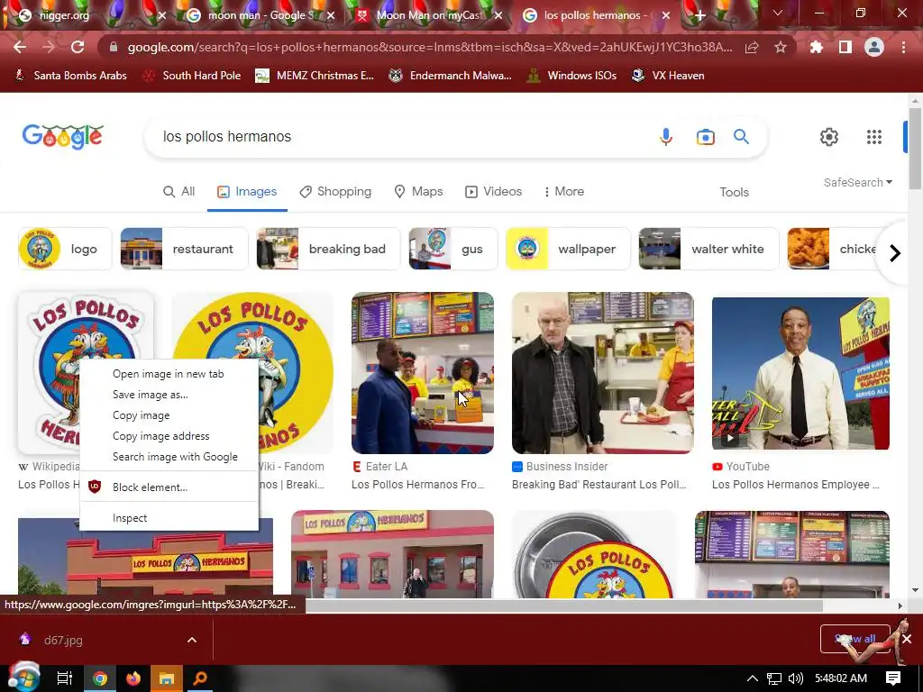The image size is (923, 692).
Task: Expand options for d67.jpg download
Action: (x=192, y=640)
